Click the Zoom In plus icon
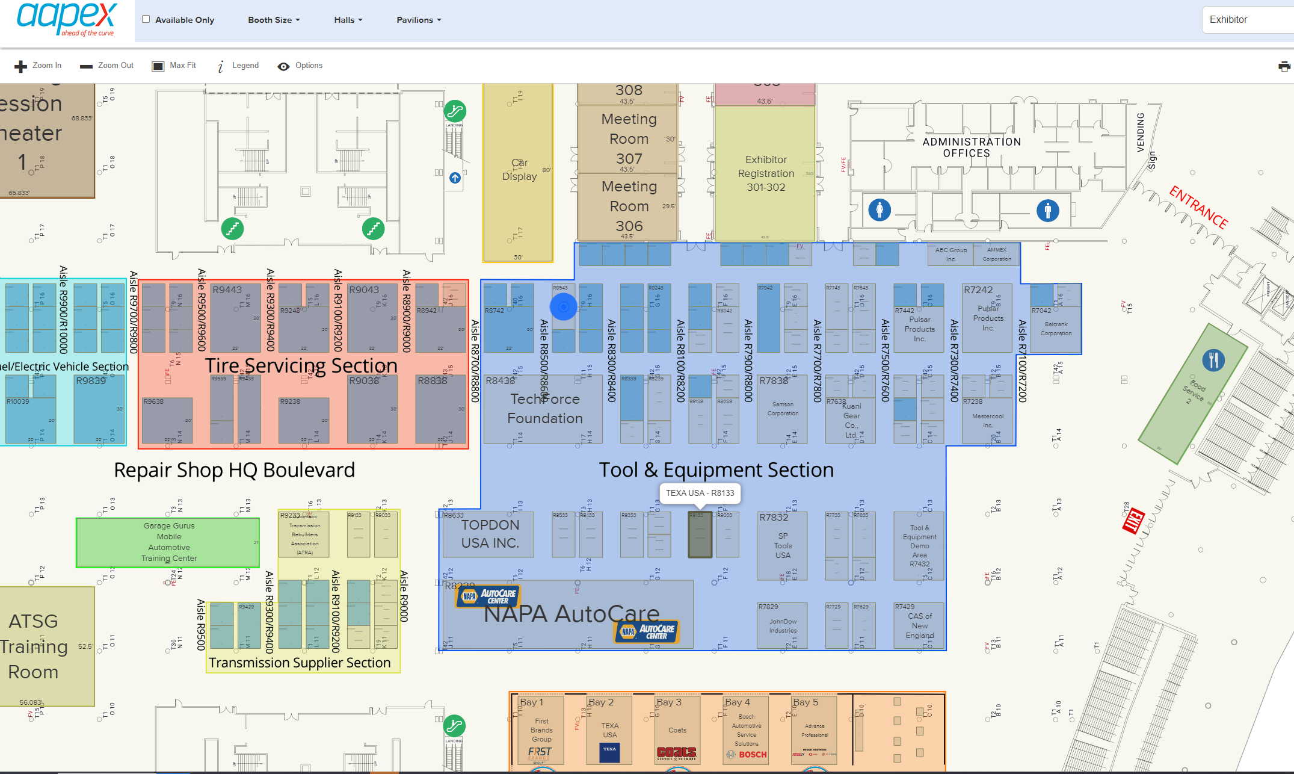The height and width of the screenshot is (774, 1294). (x=21, y=66)
